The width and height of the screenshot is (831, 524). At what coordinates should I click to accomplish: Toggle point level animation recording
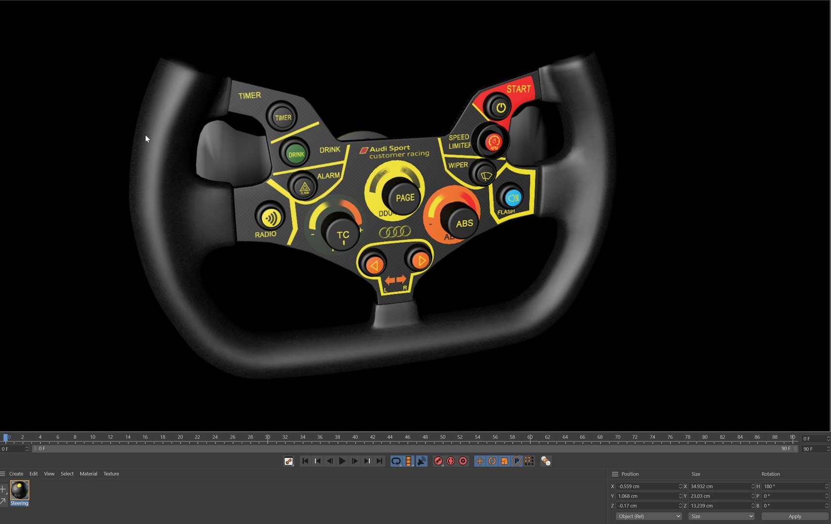[x=529, y=461]
